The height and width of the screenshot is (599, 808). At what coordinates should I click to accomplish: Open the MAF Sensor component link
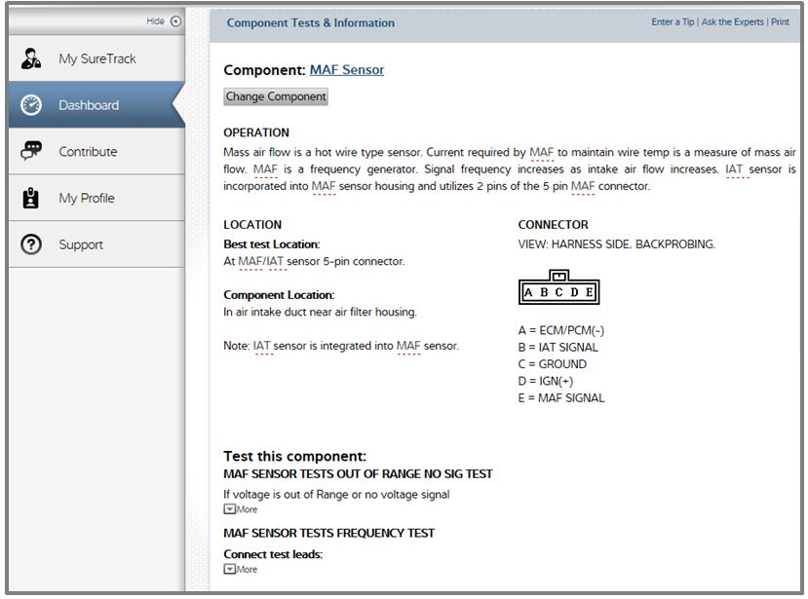click(x=346, y=70)
